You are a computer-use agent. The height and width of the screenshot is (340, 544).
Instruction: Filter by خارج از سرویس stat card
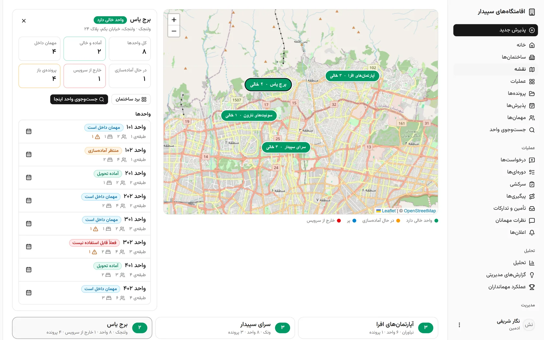(x=85, y=76)
